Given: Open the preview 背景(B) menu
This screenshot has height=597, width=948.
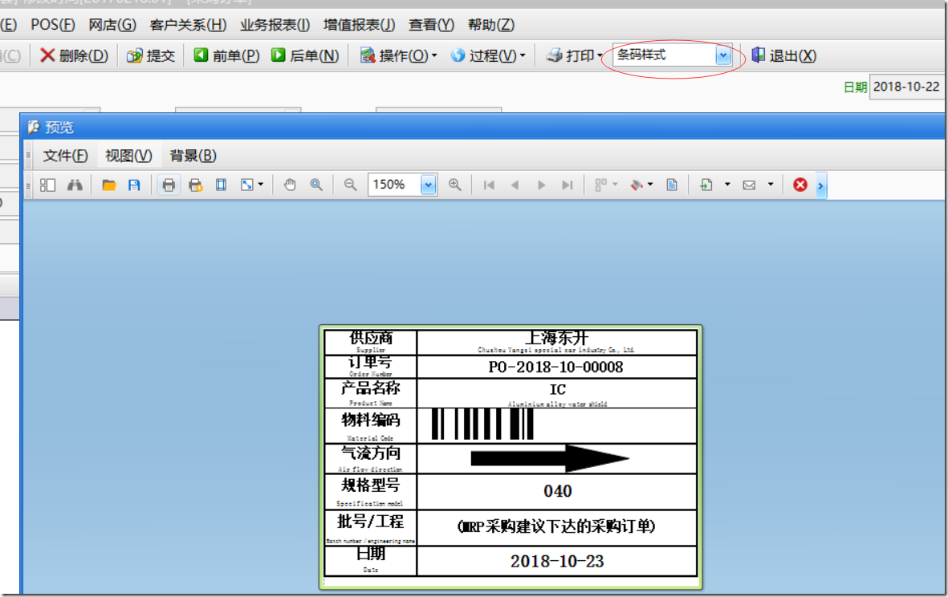Looking at the screenshot, I should pos(193,156).
